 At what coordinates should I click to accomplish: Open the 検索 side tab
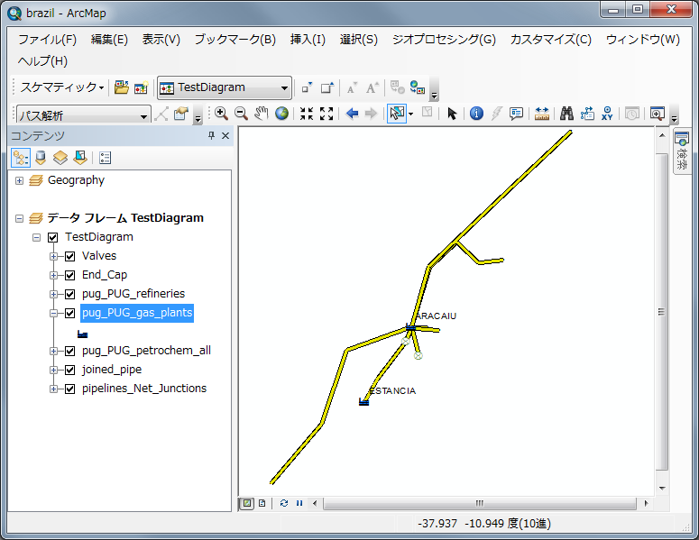[682, 152]
